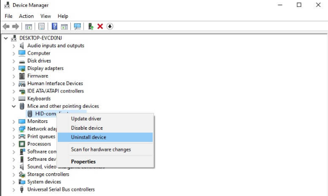
Task: Click the Mice and pointing devices icon
Action: [22, 106]
